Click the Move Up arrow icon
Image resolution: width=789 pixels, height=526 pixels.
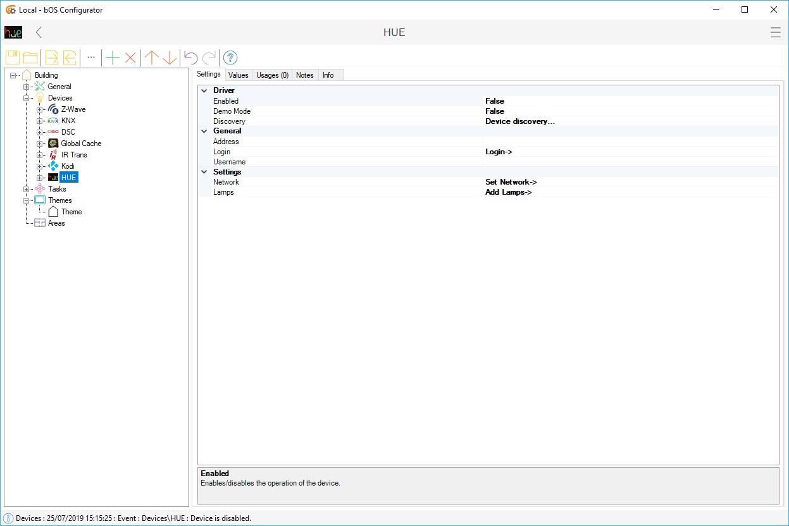click(152, 58)
